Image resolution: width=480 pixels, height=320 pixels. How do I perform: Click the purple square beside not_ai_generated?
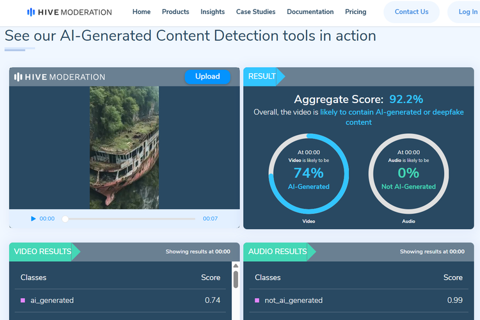[257, 300]
